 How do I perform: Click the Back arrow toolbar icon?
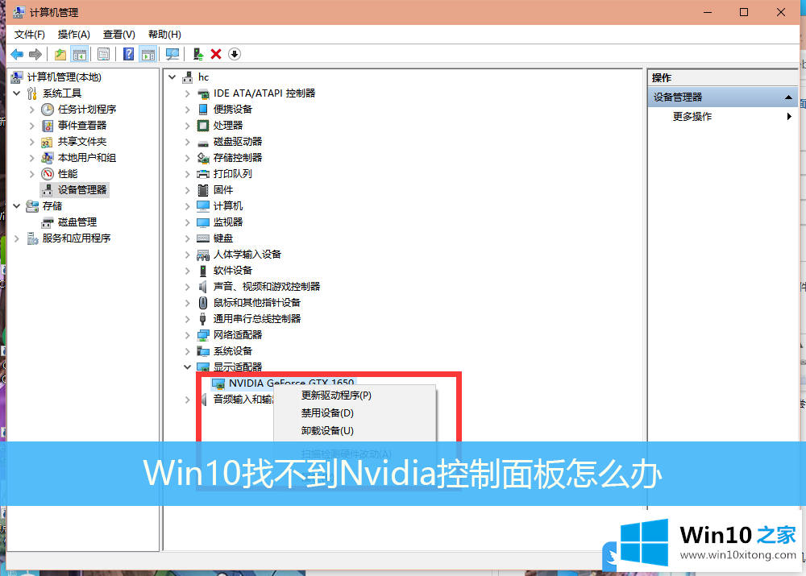point(17,54)
